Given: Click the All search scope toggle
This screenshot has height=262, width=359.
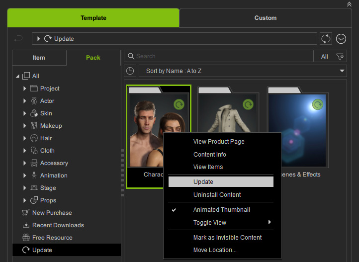Looking at the screenshot, I should pyautogui.click(x=324, y=57).
